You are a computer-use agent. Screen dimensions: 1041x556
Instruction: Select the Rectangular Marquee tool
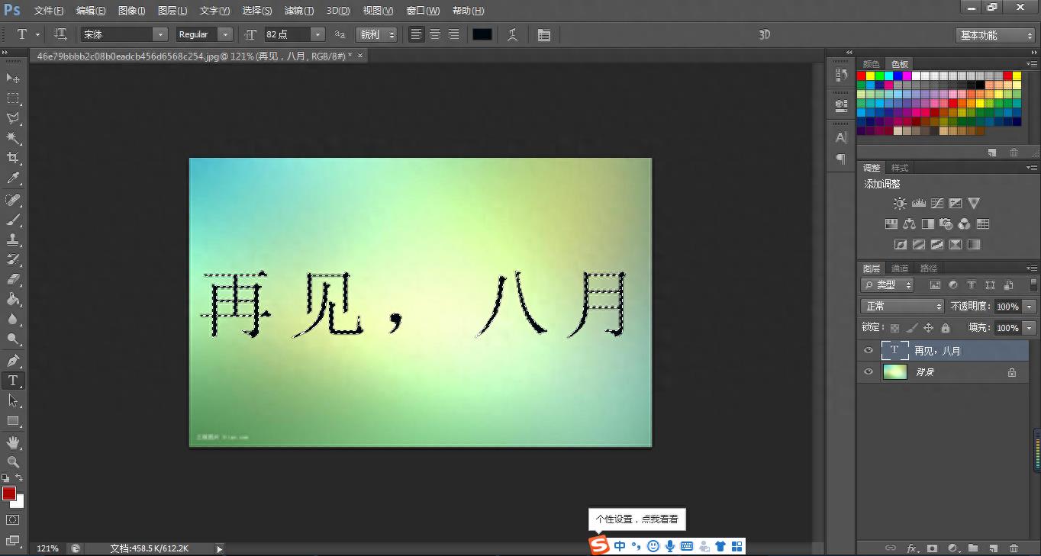point(13,98)
